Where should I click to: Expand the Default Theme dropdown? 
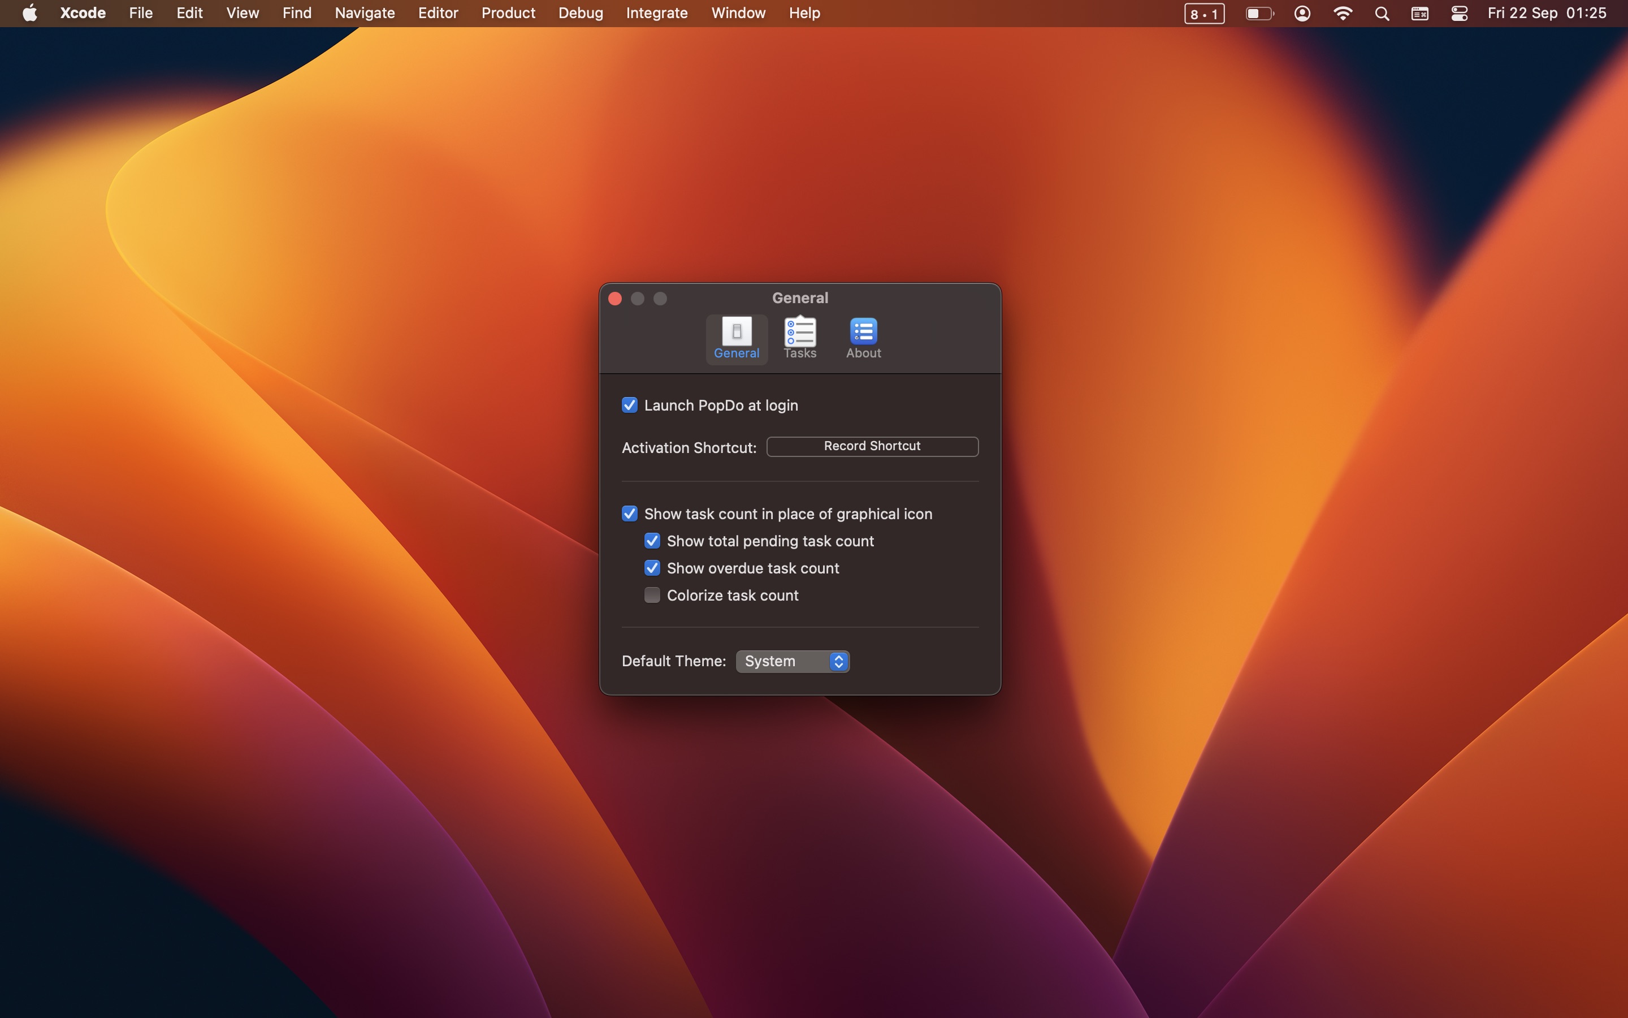[x=793, y=661]
